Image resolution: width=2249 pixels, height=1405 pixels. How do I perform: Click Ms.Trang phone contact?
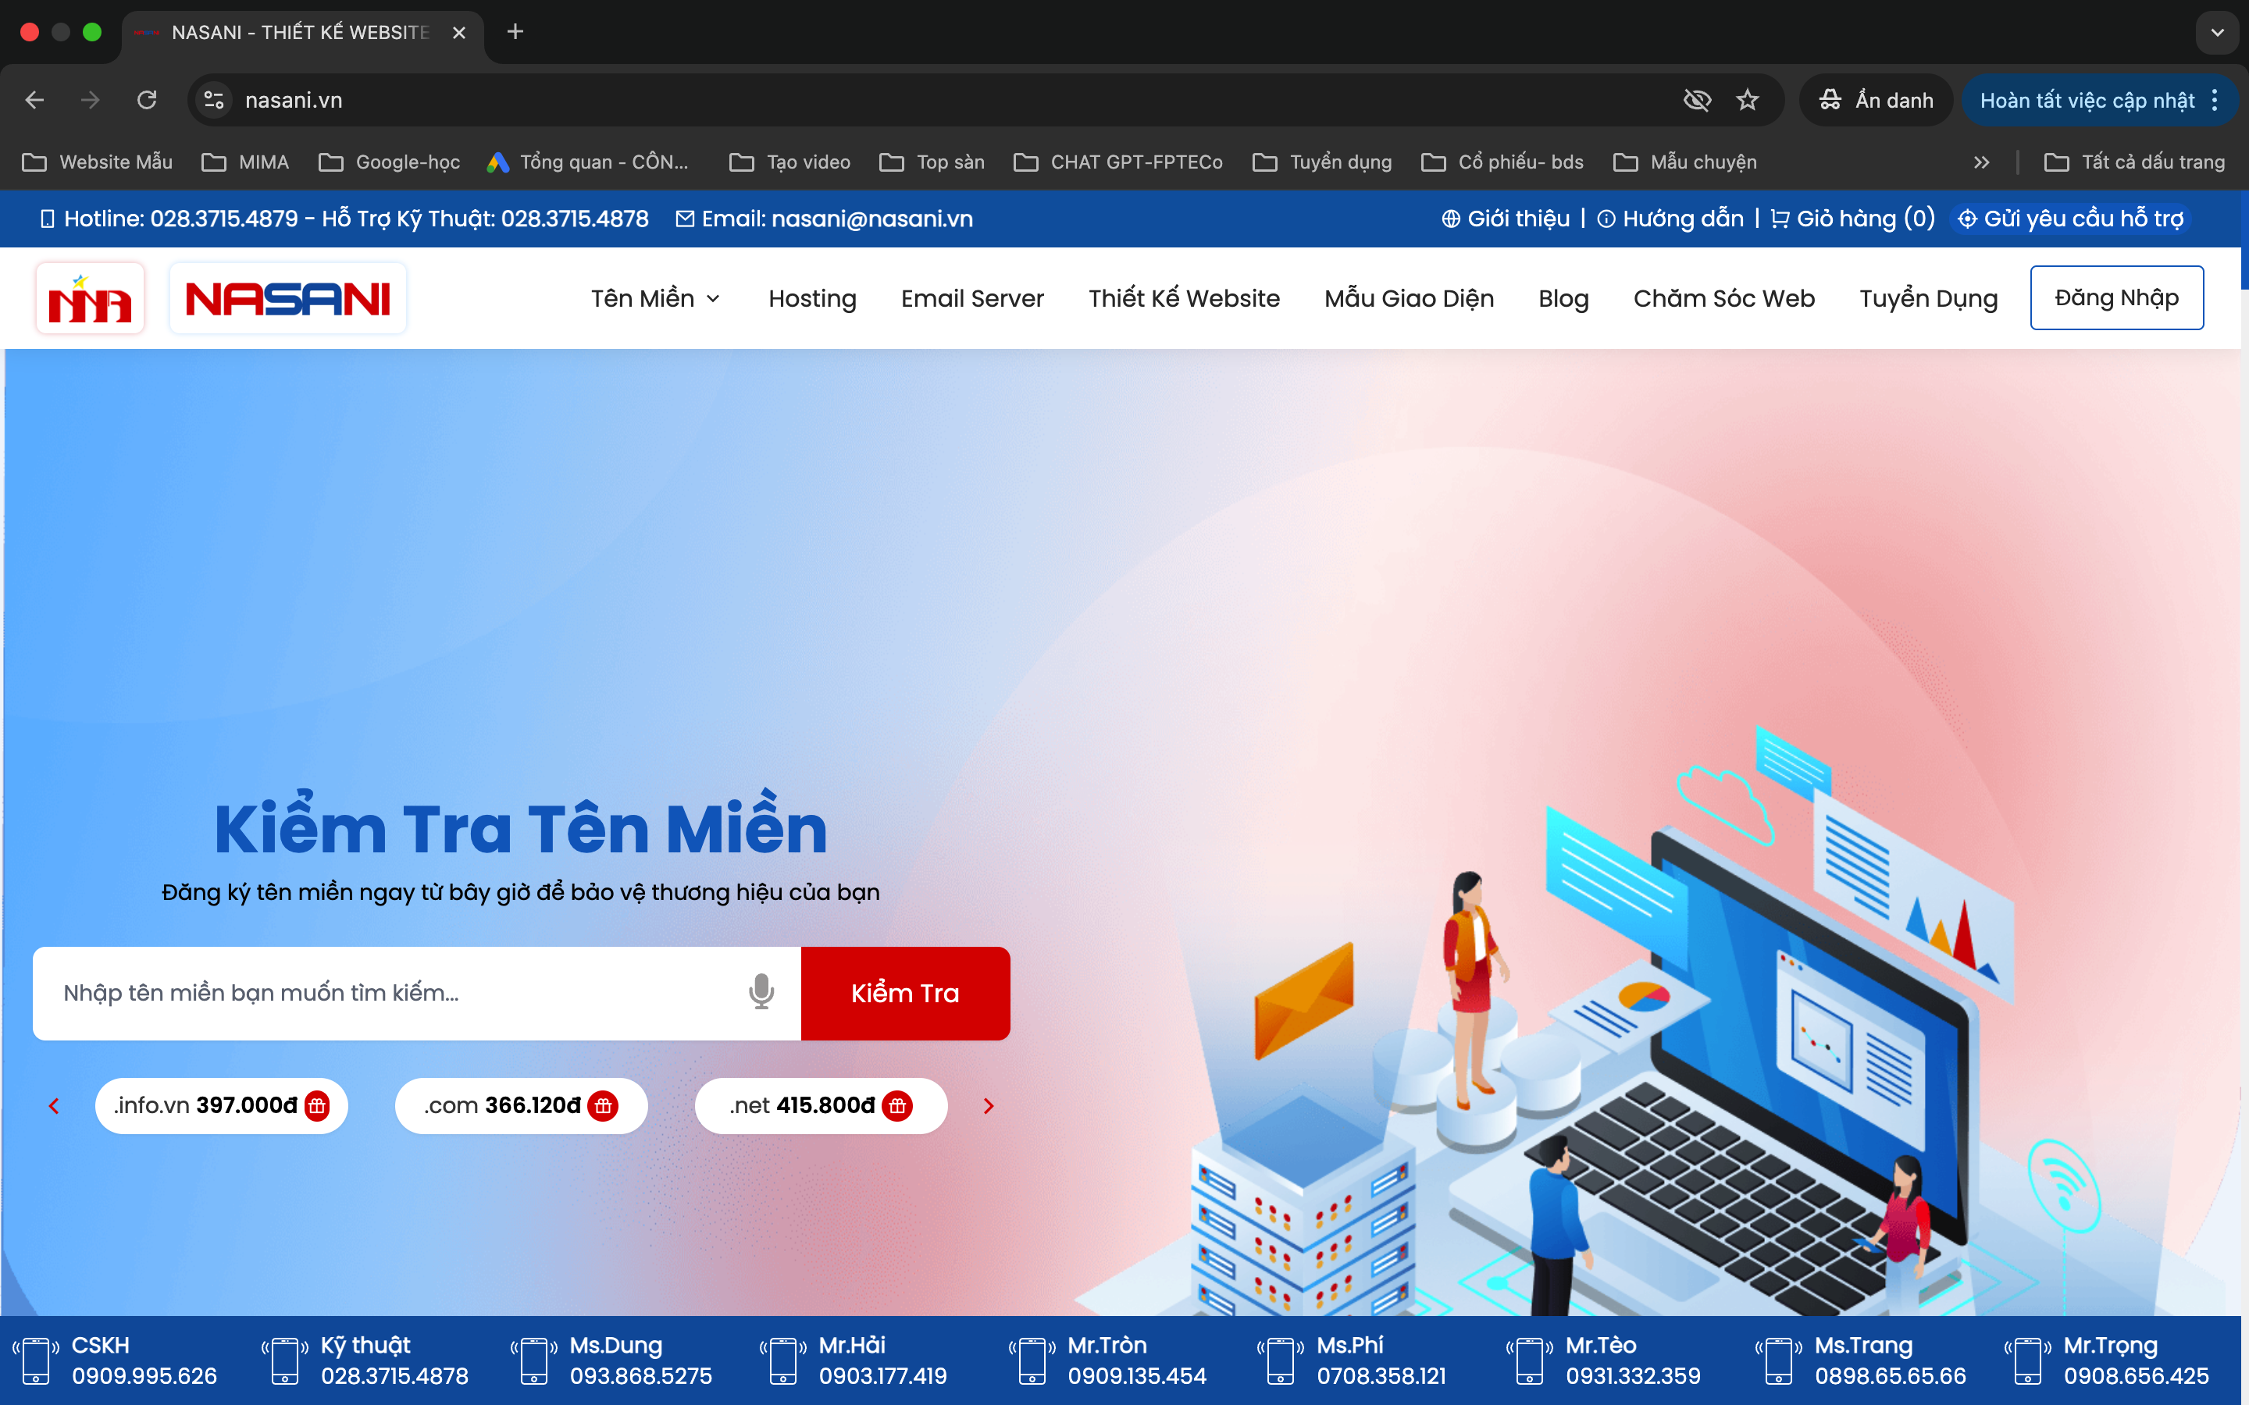1861,1361
